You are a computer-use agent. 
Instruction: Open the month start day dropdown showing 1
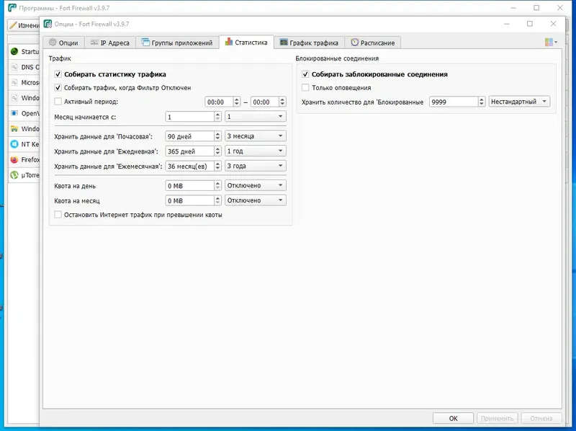coord(256,117)
